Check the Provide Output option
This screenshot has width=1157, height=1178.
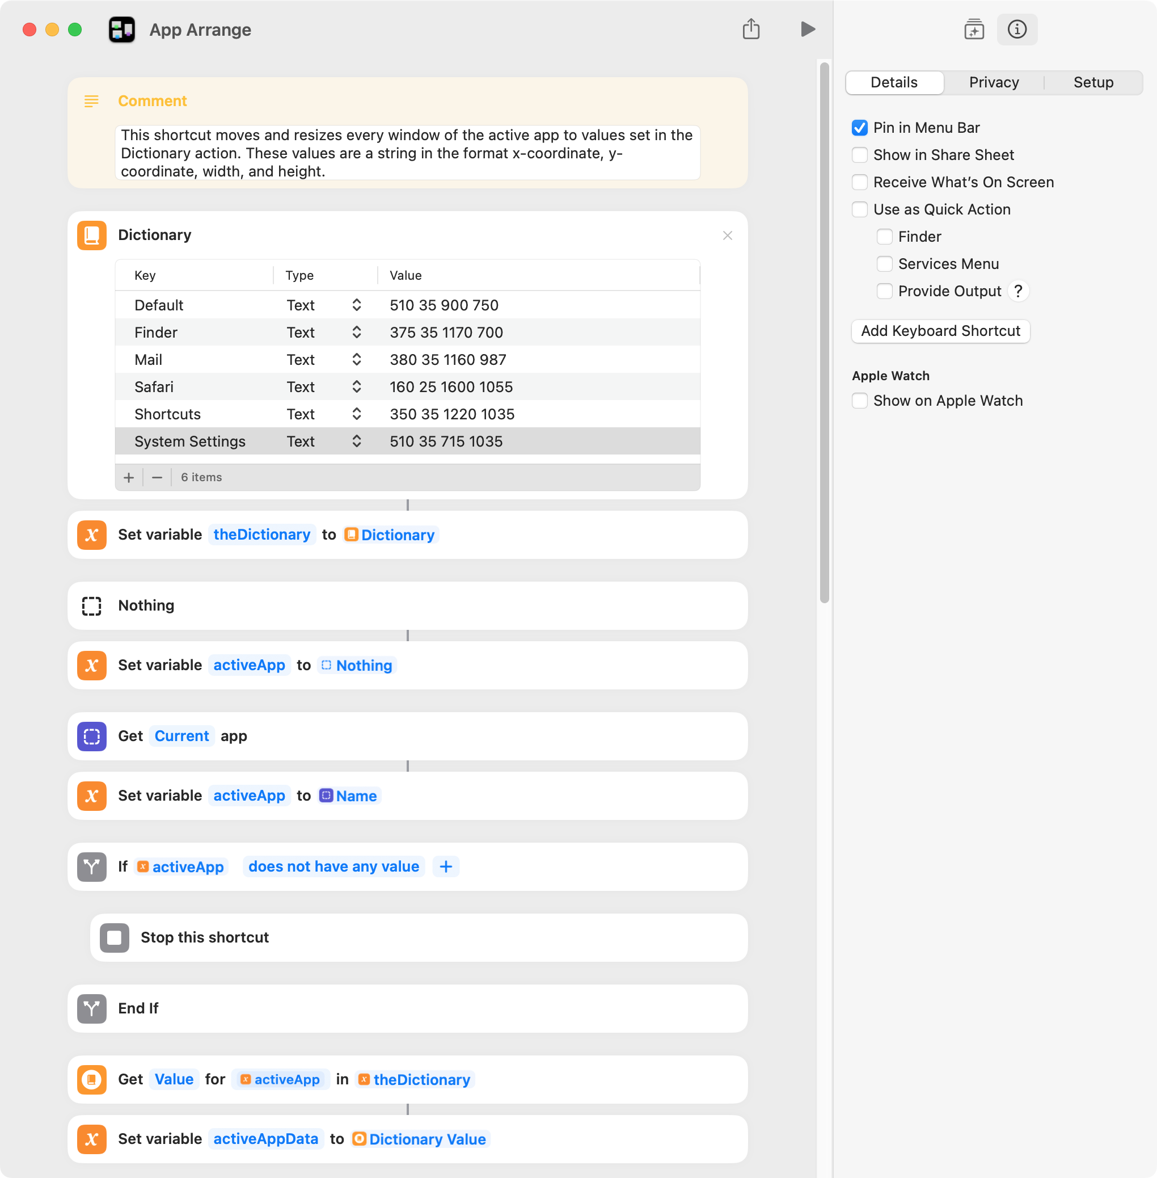click(884, 291)
